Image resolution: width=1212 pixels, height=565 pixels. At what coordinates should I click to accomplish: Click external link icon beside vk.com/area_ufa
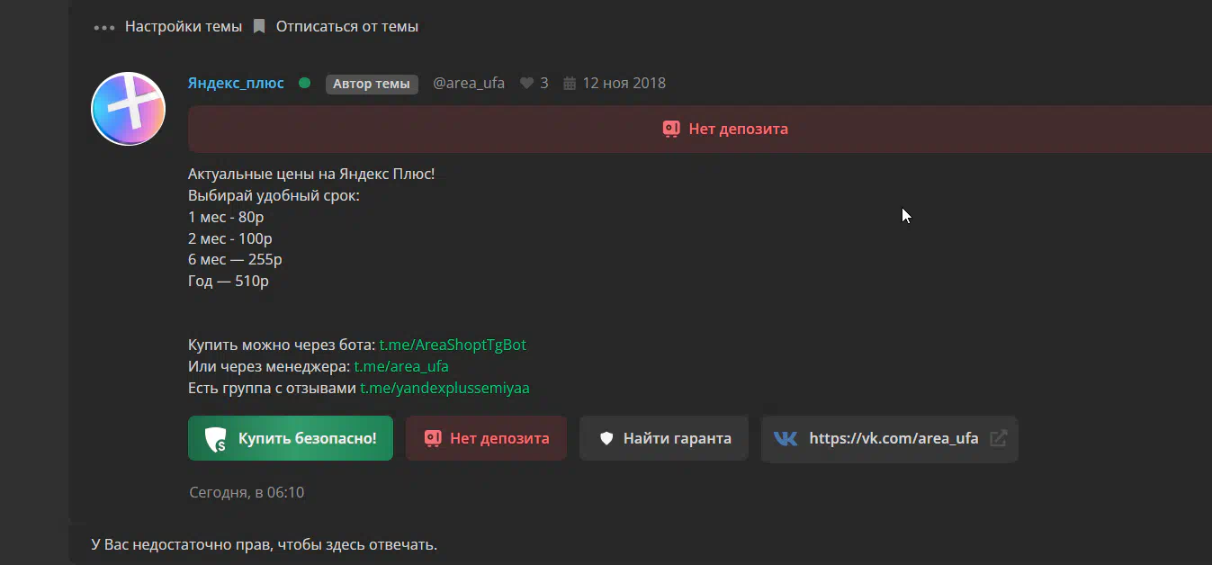click(998, 438)
